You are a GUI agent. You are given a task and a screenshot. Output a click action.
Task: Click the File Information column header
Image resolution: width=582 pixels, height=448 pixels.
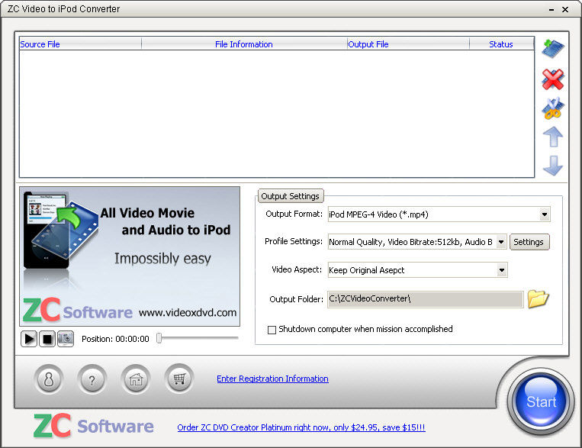tap(244, 44)
